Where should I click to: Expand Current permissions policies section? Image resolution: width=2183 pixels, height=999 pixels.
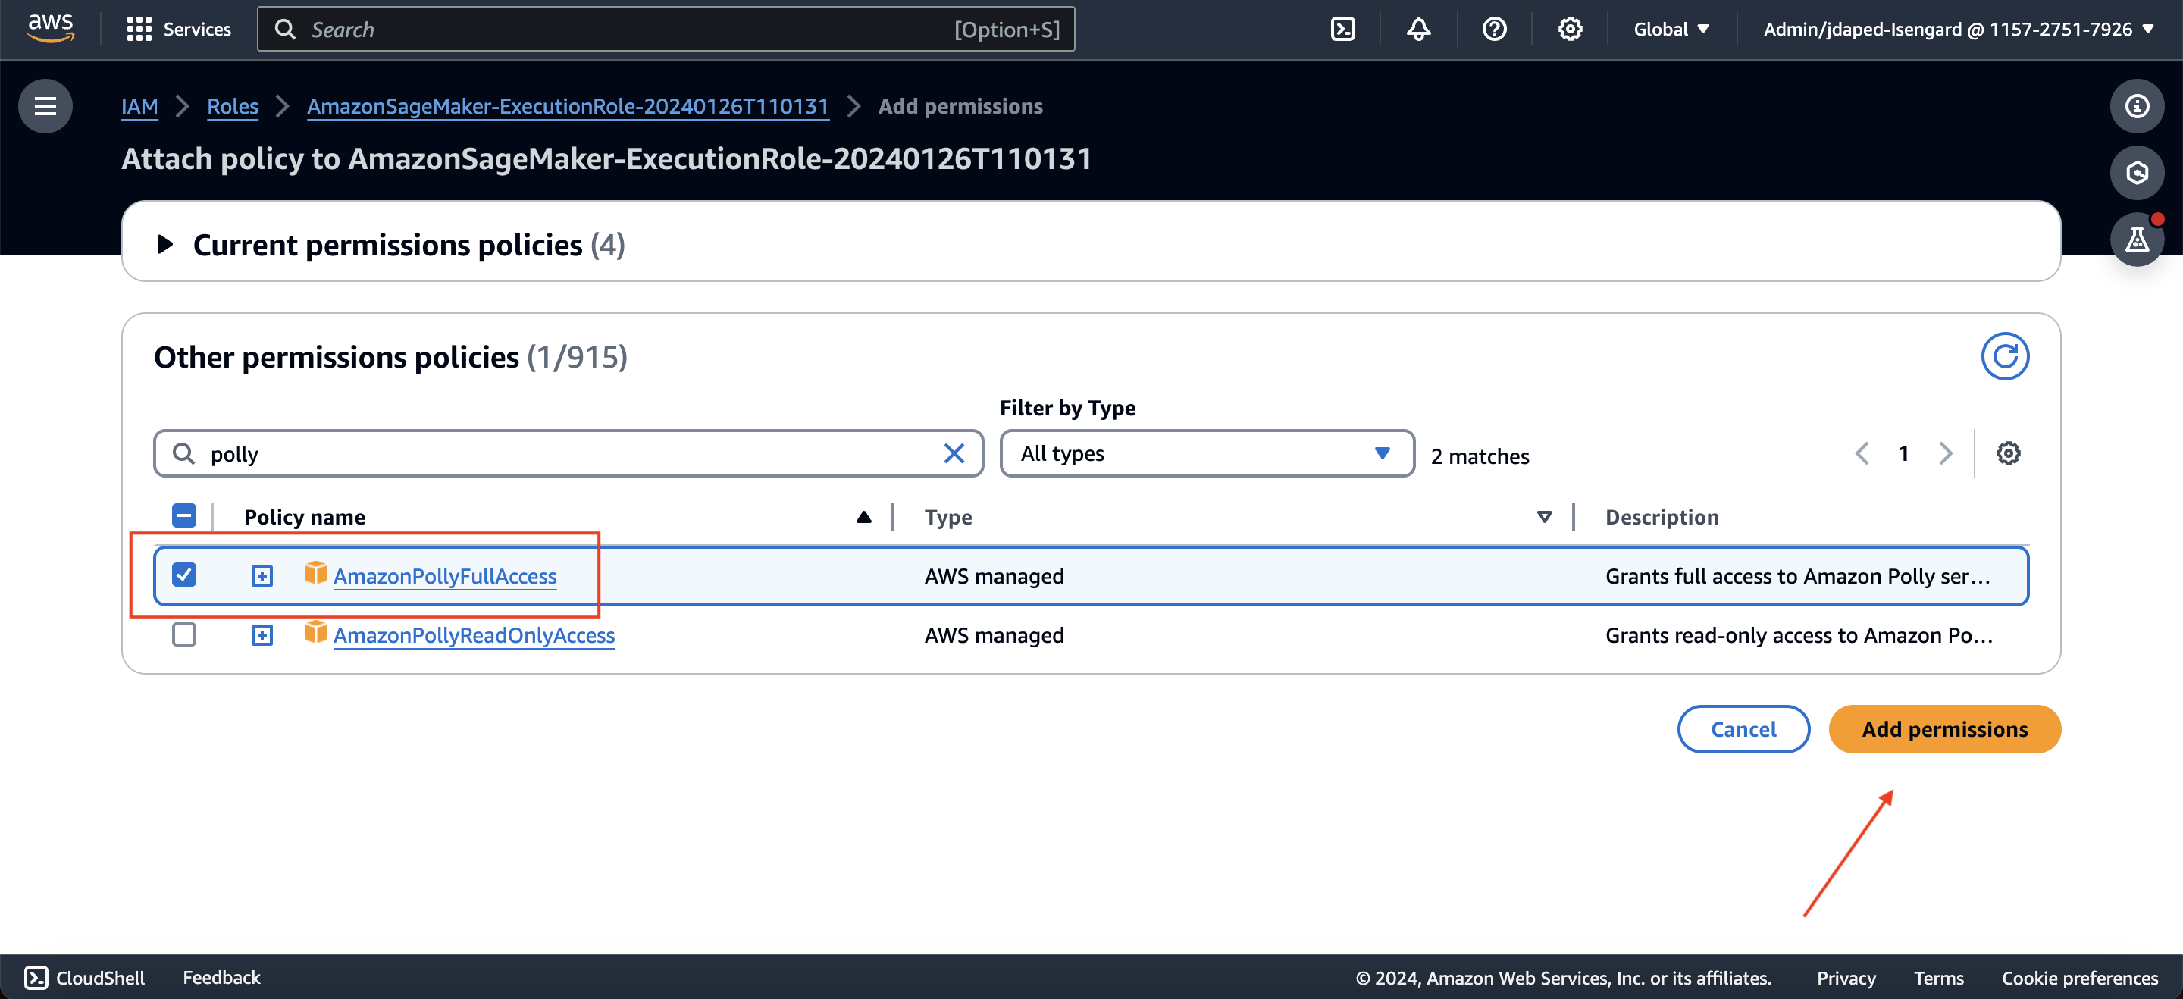click(x=165, y=245)
